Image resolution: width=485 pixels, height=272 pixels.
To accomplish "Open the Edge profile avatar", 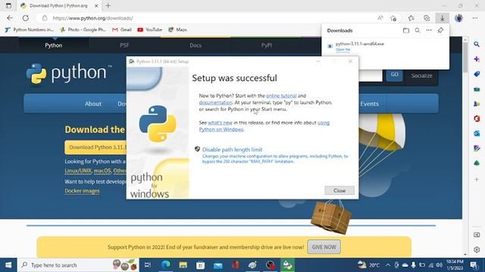I will (x=458, y=18).
